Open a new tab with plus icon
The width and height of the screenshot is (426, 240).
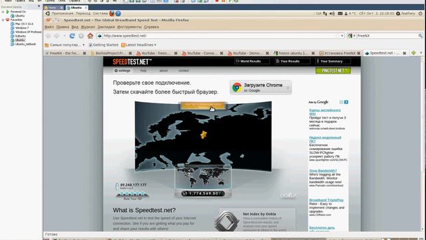(x=413, y=53)
